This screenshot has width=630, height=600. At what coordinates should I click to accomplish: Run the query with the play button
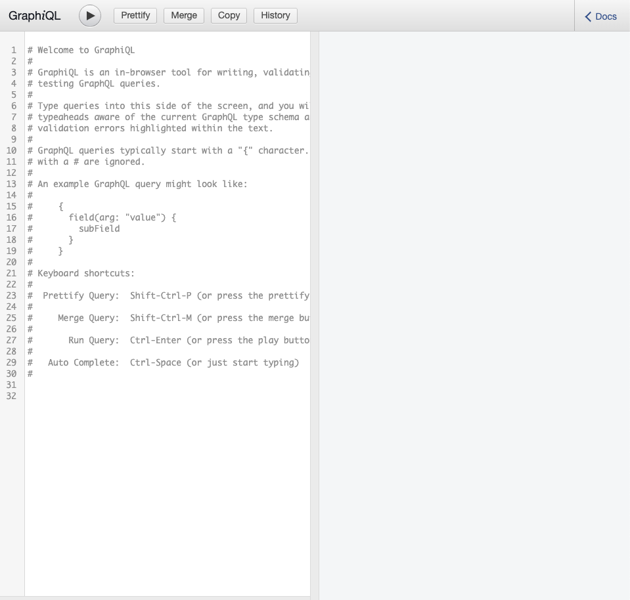point(90,16)
